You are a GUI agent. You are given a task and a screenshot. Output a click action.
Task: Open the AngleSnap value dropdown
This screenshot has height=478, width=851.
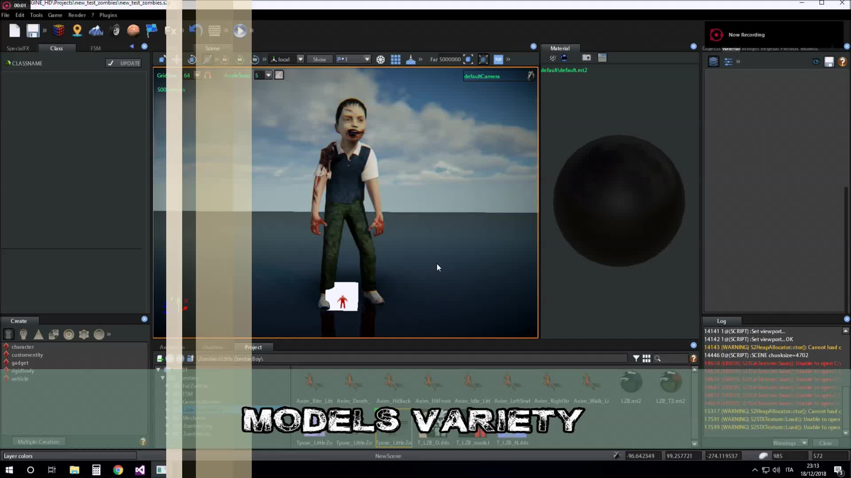point(268,75)
